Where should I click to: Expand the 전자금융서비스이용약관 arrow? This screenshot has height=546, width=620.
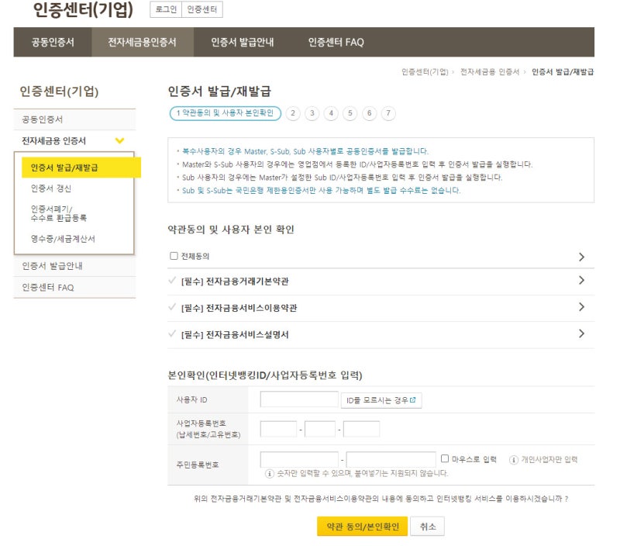coord(581,307)
